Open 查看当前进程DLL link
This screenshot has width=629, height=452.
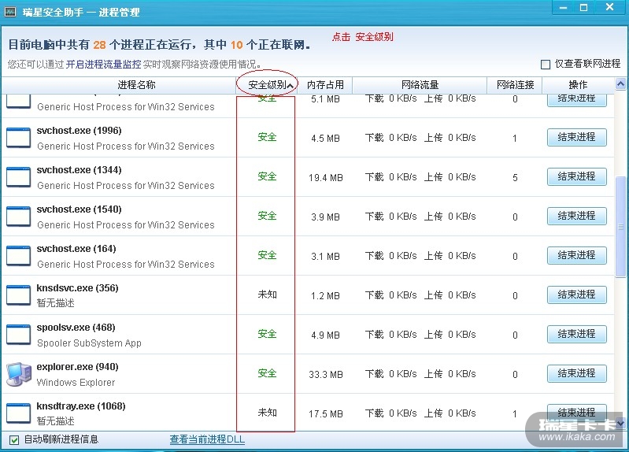coord(207,439)
